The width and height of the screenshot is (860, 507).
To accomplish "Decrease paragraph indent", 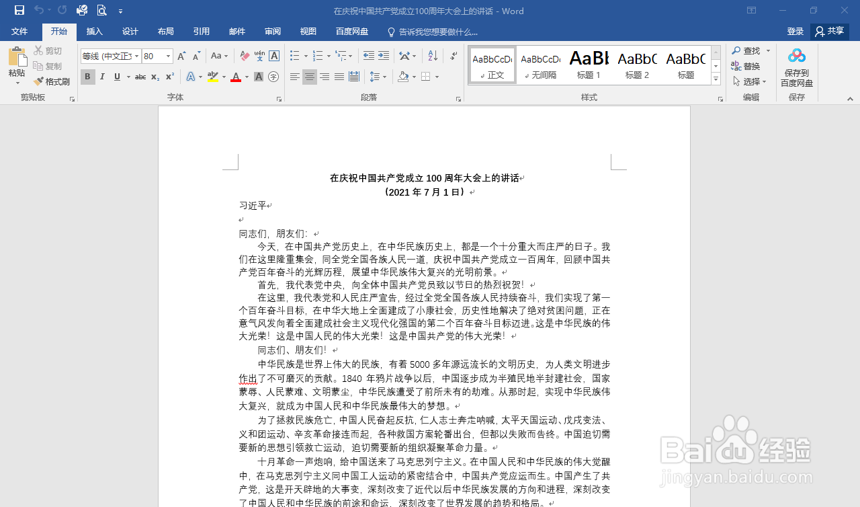I will click(x=368, y=56).
